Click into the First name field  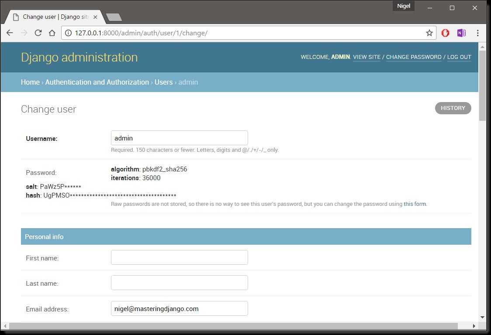[180, 257]
